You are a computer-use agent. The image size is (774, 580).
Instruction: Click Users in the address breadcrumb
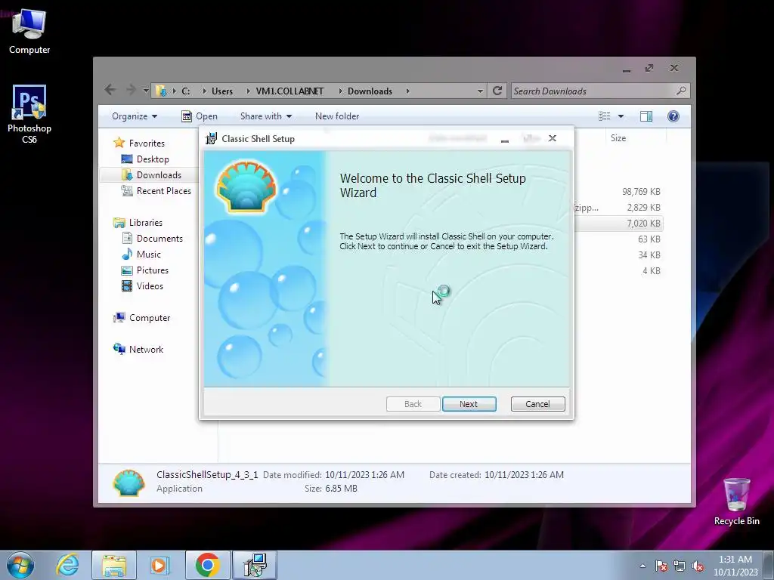pos(222,91)
